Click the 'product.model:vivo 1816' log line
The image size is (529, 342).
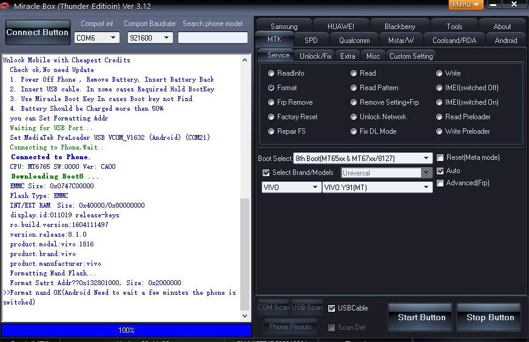(x=52, y=244)
